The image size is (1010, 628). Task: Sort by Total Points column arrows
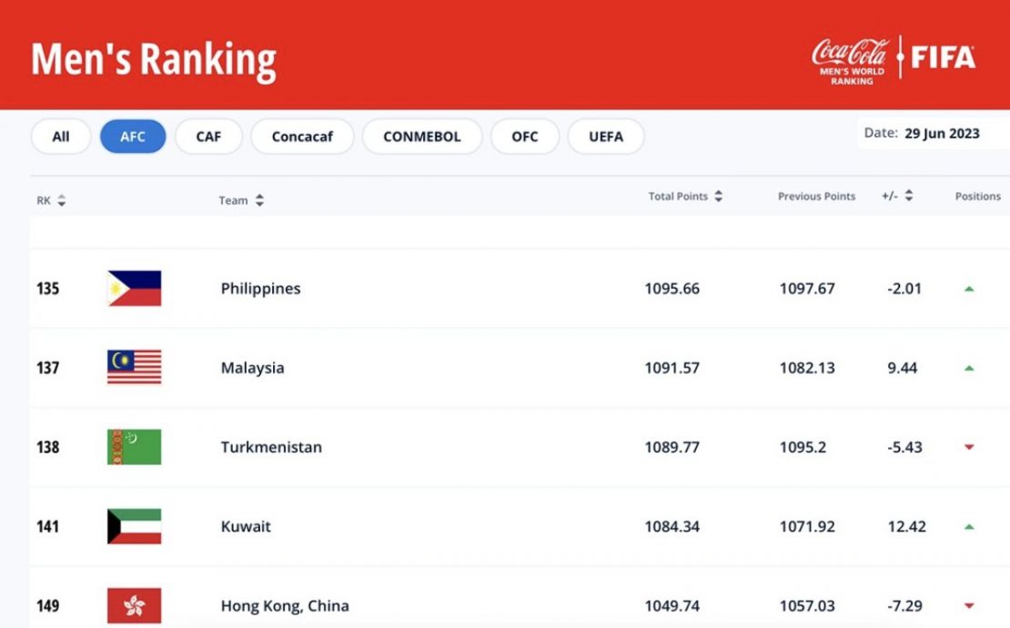point(719,196)
